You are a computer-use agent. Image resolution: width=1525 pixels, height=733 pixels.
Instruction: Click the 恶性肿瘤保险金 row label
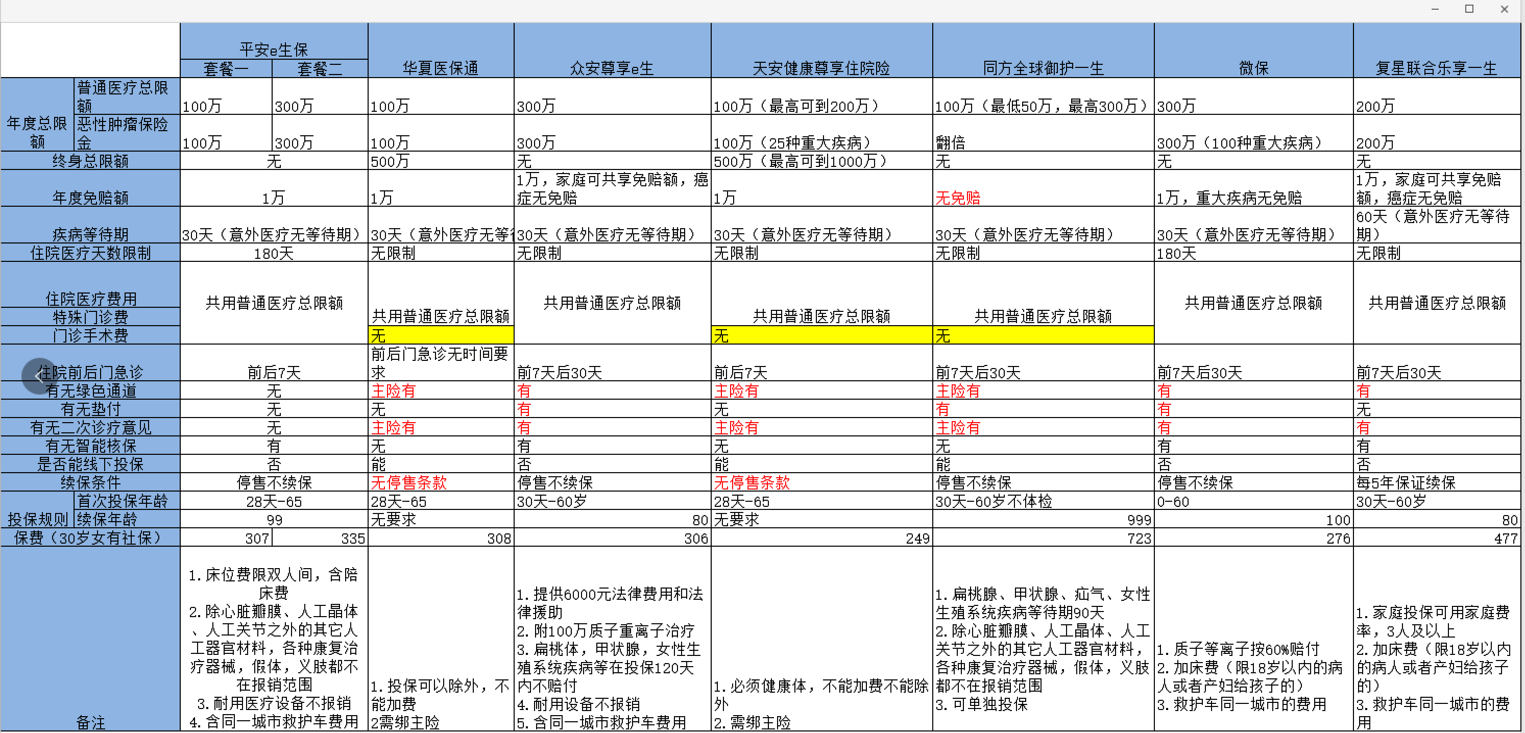(127, 133)
